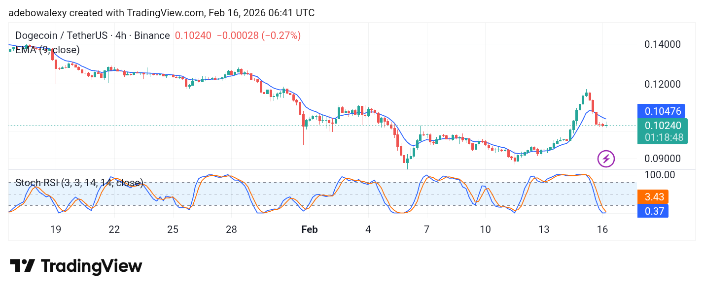Click the Dogecoin / TetherUS symbol title
Screen dimensions: 704x291
tap(93, 35)
